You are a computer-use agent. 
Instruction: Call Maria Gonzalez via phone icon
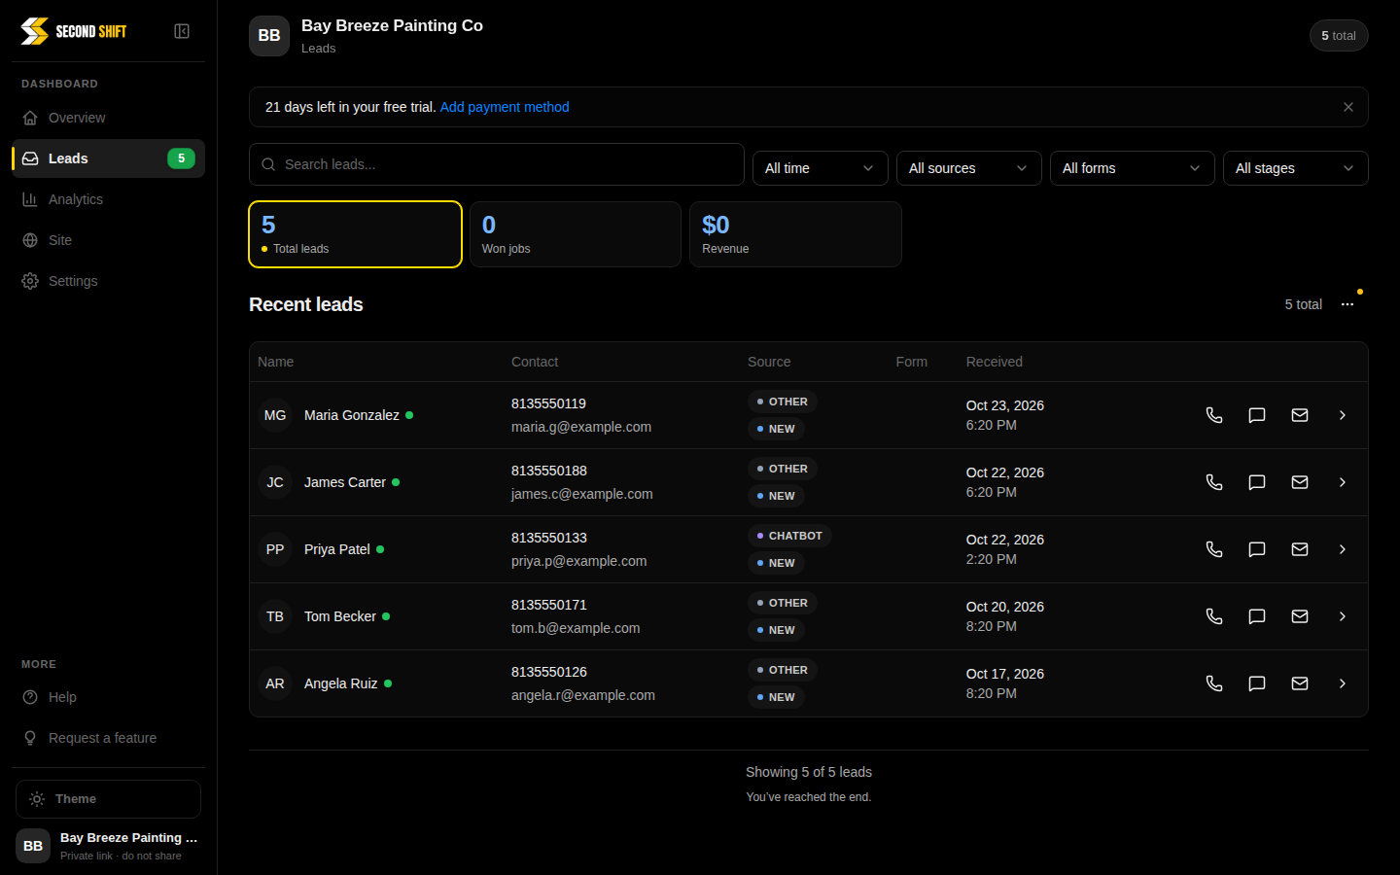[x=1214, y=415]
